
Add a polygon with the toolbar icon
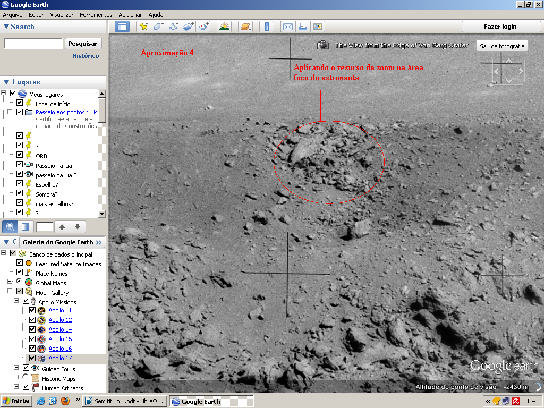point(158,27)
